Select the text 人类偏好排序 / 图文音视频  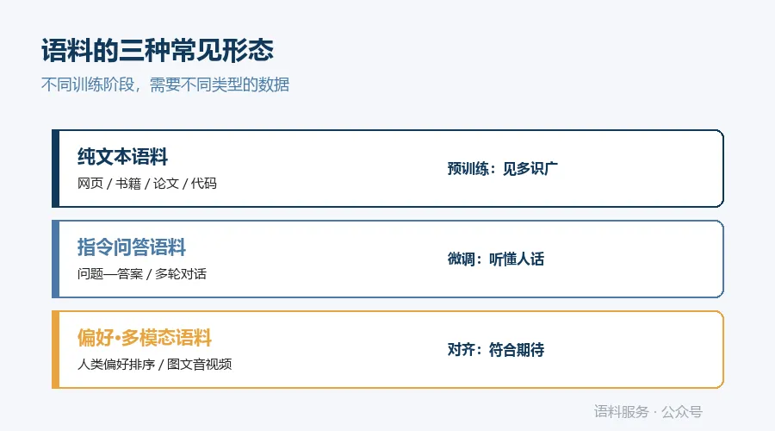tap(155, 365)
